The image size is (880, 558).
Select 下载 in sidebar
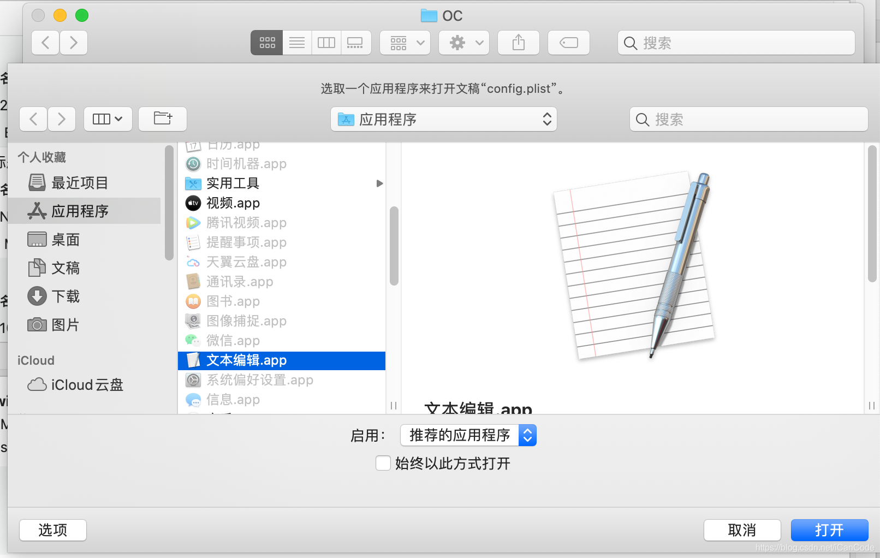[x=85, y=296]
